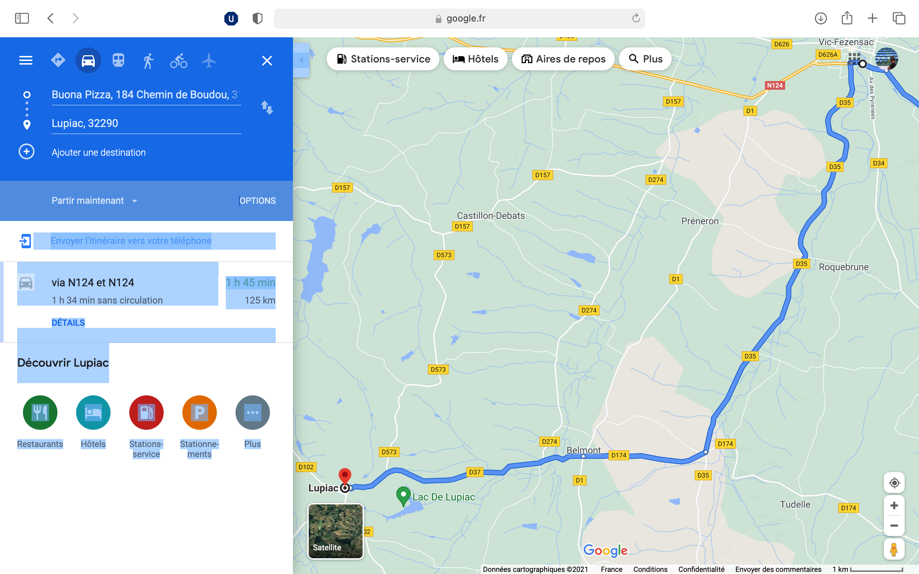
Task: Expand route DÉTAILS
Action: point(68,323)
